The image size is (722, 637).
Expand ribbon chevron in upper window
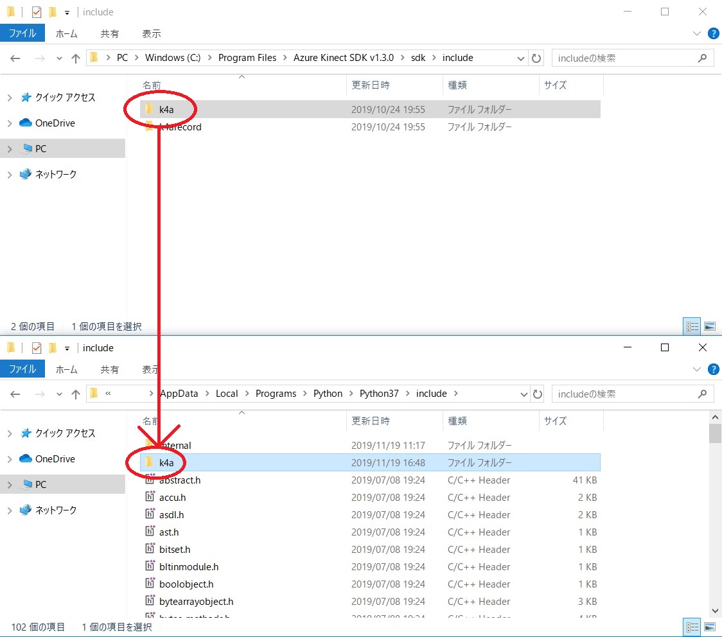tap(697, 33)
